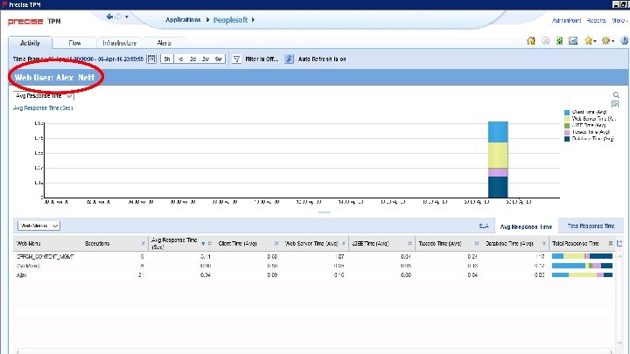Click the table vertical scrollbar up arrow
630x354 pixels.
tap(619, 256)
